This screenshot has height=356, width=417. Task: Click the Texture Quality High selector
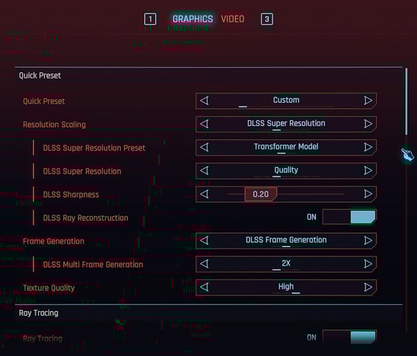[286, 287]
